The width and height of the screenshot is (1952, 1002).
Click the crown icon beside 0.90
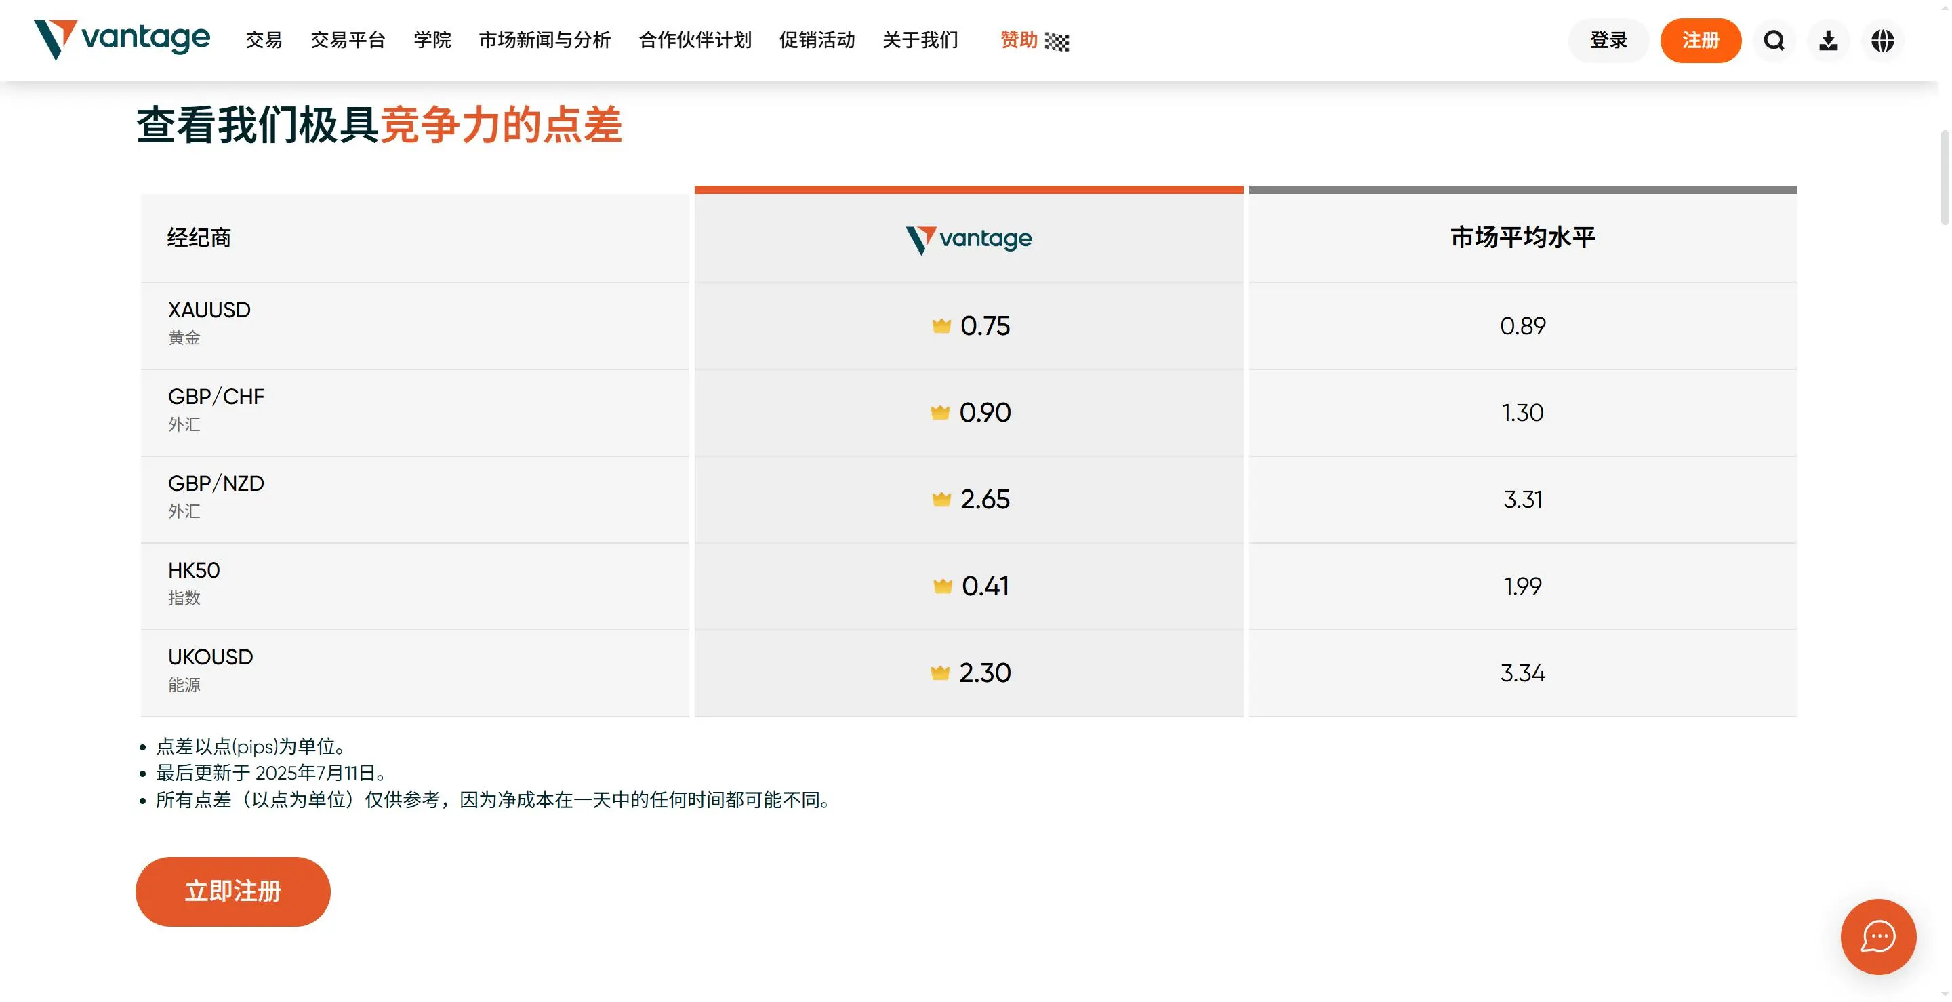coord(940,412)
